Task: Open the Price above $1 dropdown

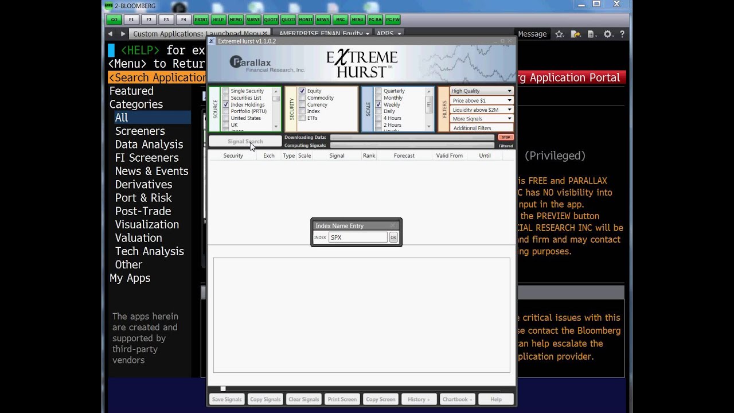Action: coord(482,100)
